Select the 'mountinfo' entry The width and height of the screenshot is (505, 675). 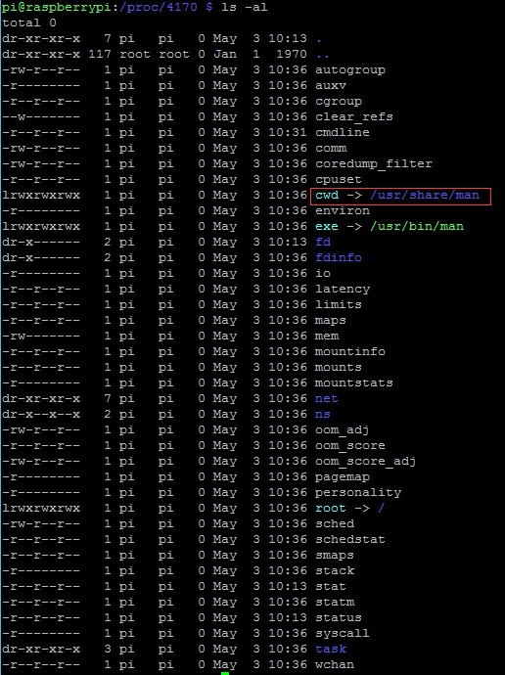pyautogui.click(x=350, y=352)
